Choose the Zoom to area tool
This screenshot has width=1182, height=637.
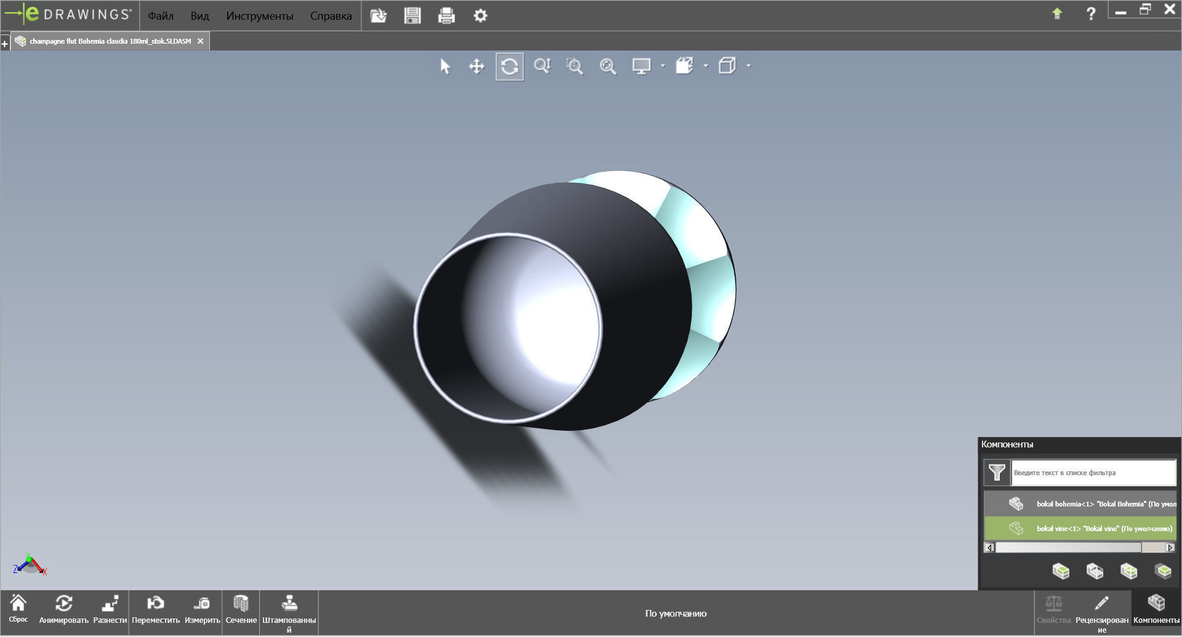point(574,66)
